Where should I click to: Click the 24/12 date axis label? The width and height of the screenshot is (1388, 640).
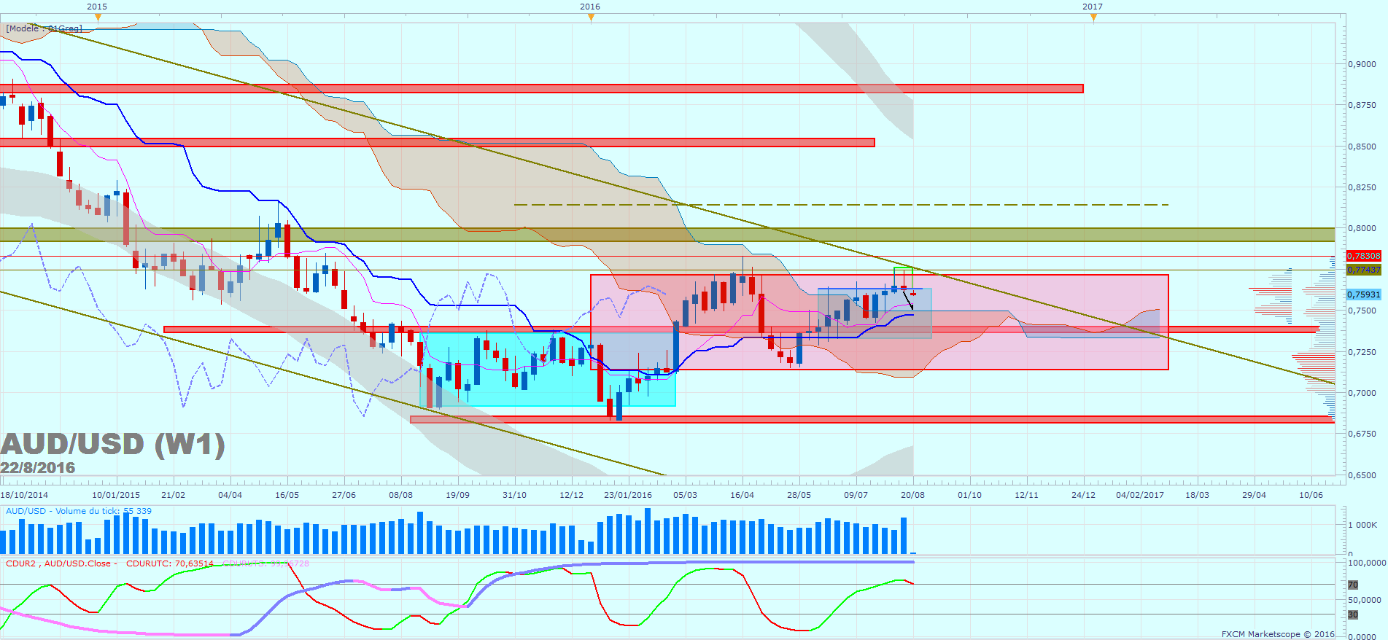click(x=1083, y=495)
